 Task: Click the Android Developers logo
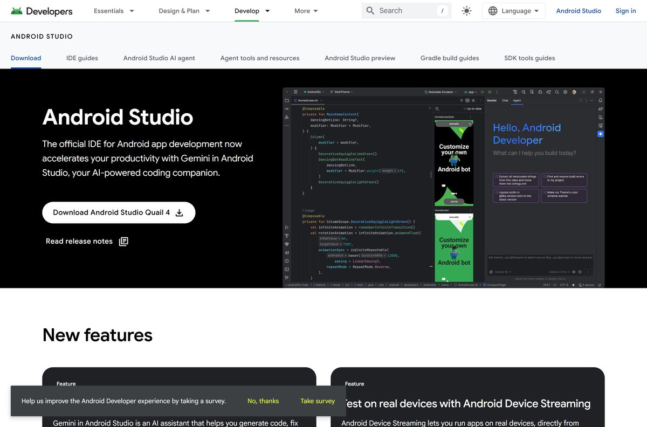click(x=42, y=11)
